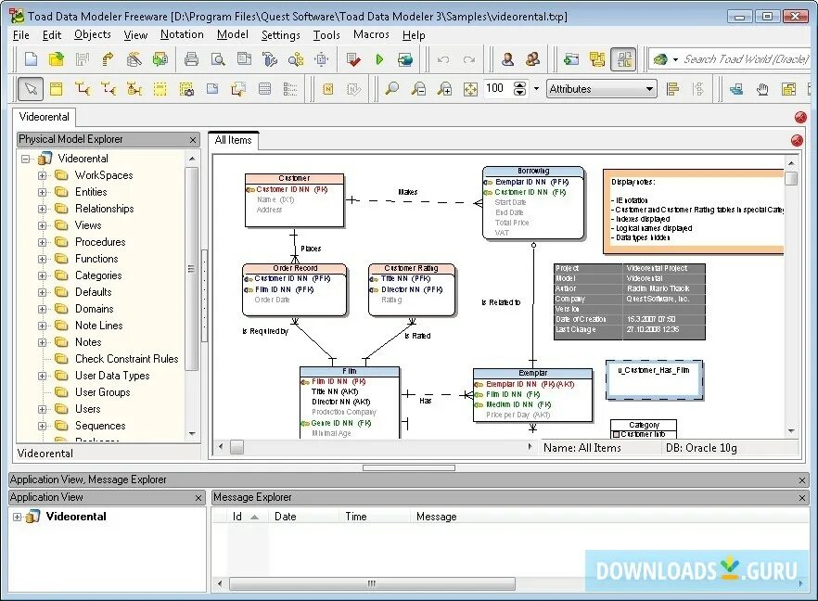The height and width of the screenshot is (601, 818).
Task: Click the diagram horizontal scrollbar thumb
Action: (x=236, y=448)
